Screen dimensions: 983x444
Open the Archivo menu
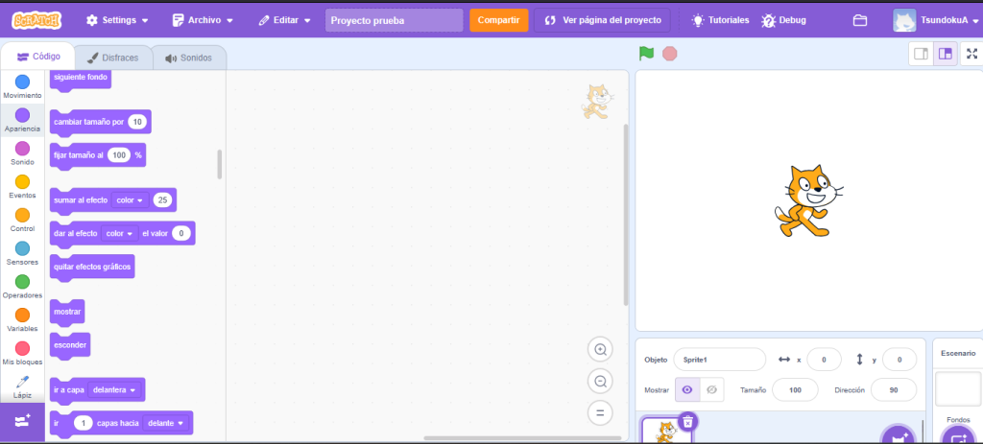203,20
